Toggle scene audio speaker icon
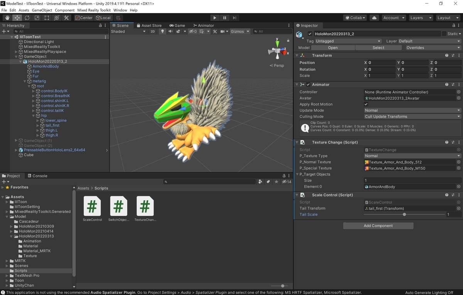 (x=170, y=32)
